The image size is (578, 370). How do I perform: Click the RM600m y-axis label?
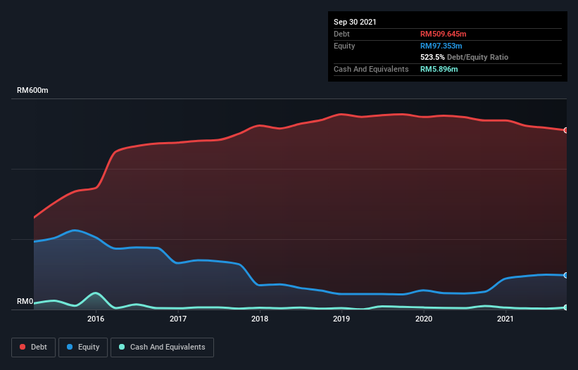[x=32, y=90]
